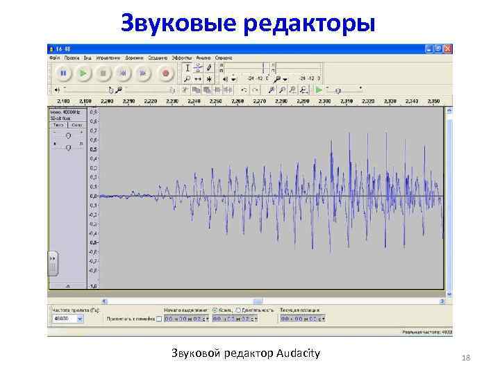
Task: Click the horizontal scrollbar thumb
Action: tap(258, 301)
